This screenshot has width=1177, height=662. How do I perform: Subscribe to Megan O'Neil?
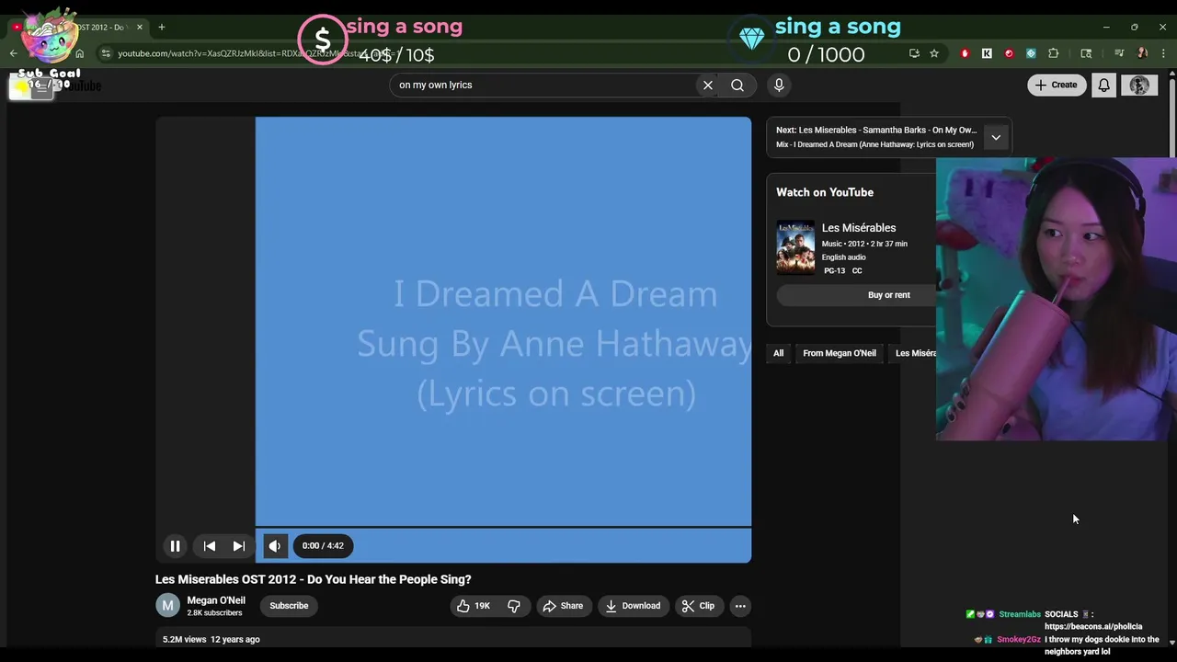pos(289,606)
